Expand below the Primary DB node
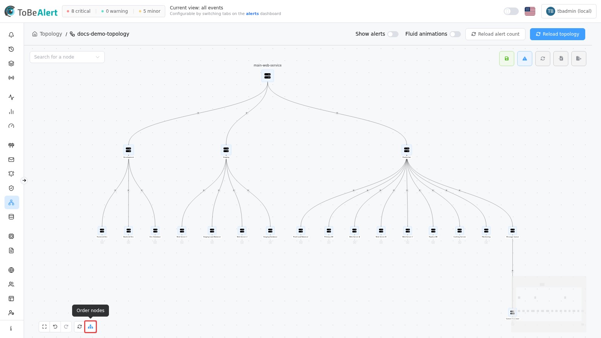The width and height of the screenshot is (601, 338). click(x=329, y=242)
